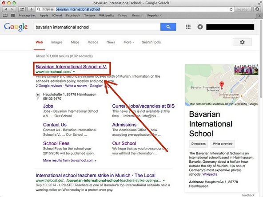Open the Wikipedia bookmark in bookmarks bar

106,16
